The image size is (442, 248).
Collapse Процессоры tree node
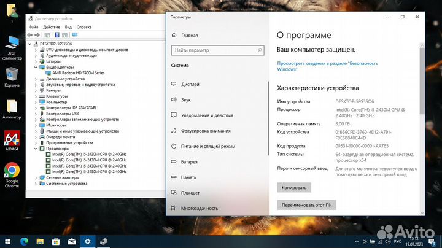(36, 149)
